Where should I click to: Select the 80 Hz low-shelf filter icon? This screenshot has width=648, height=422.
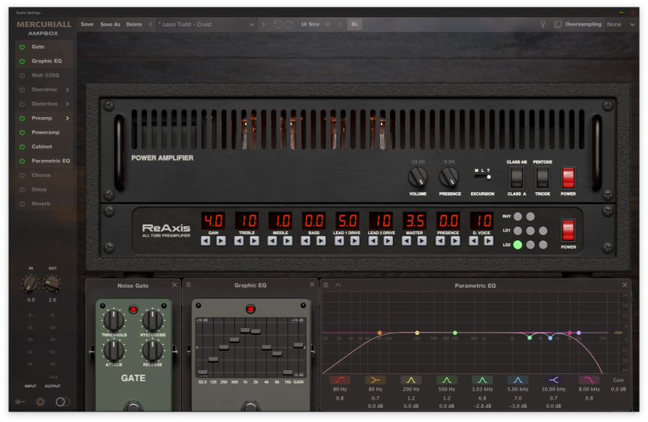[x=375, y=380]
